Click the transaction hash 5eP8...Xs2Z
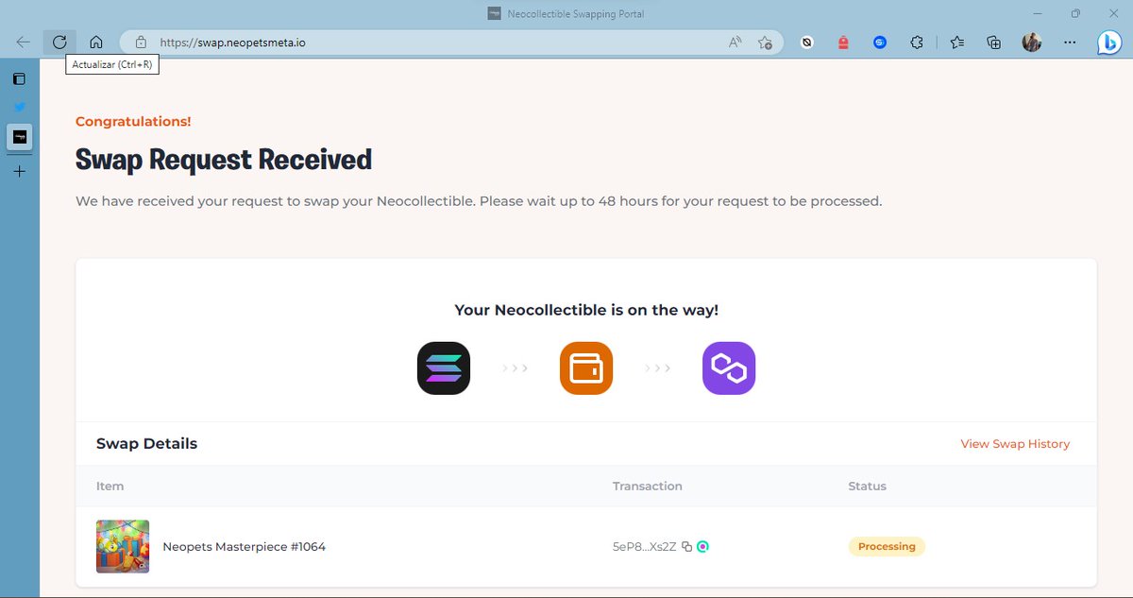 tap(645, 547)
